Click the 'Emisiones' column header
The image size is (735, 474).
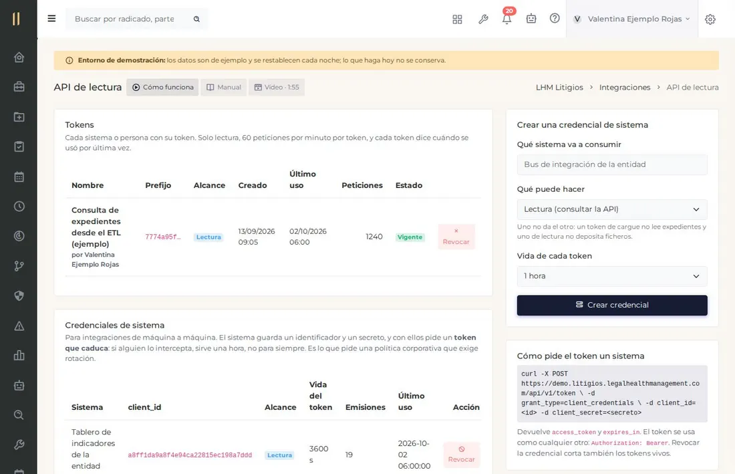pos(365,407)
